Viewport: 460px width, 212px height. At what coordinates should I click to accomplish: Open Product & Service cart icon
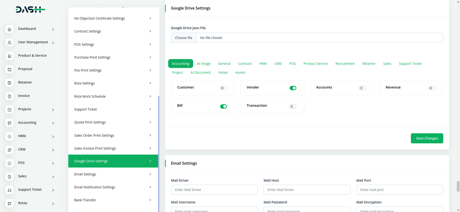(9, 56)
